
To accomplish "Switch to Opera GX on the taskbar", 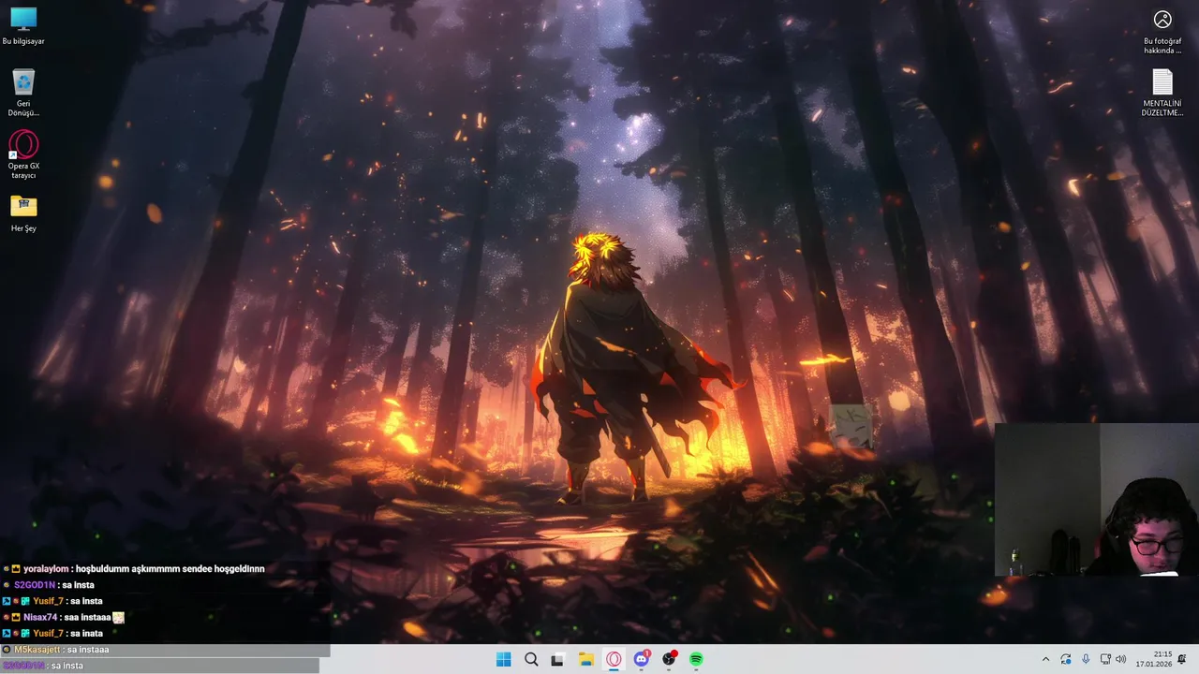I will [x=614, y=659].
